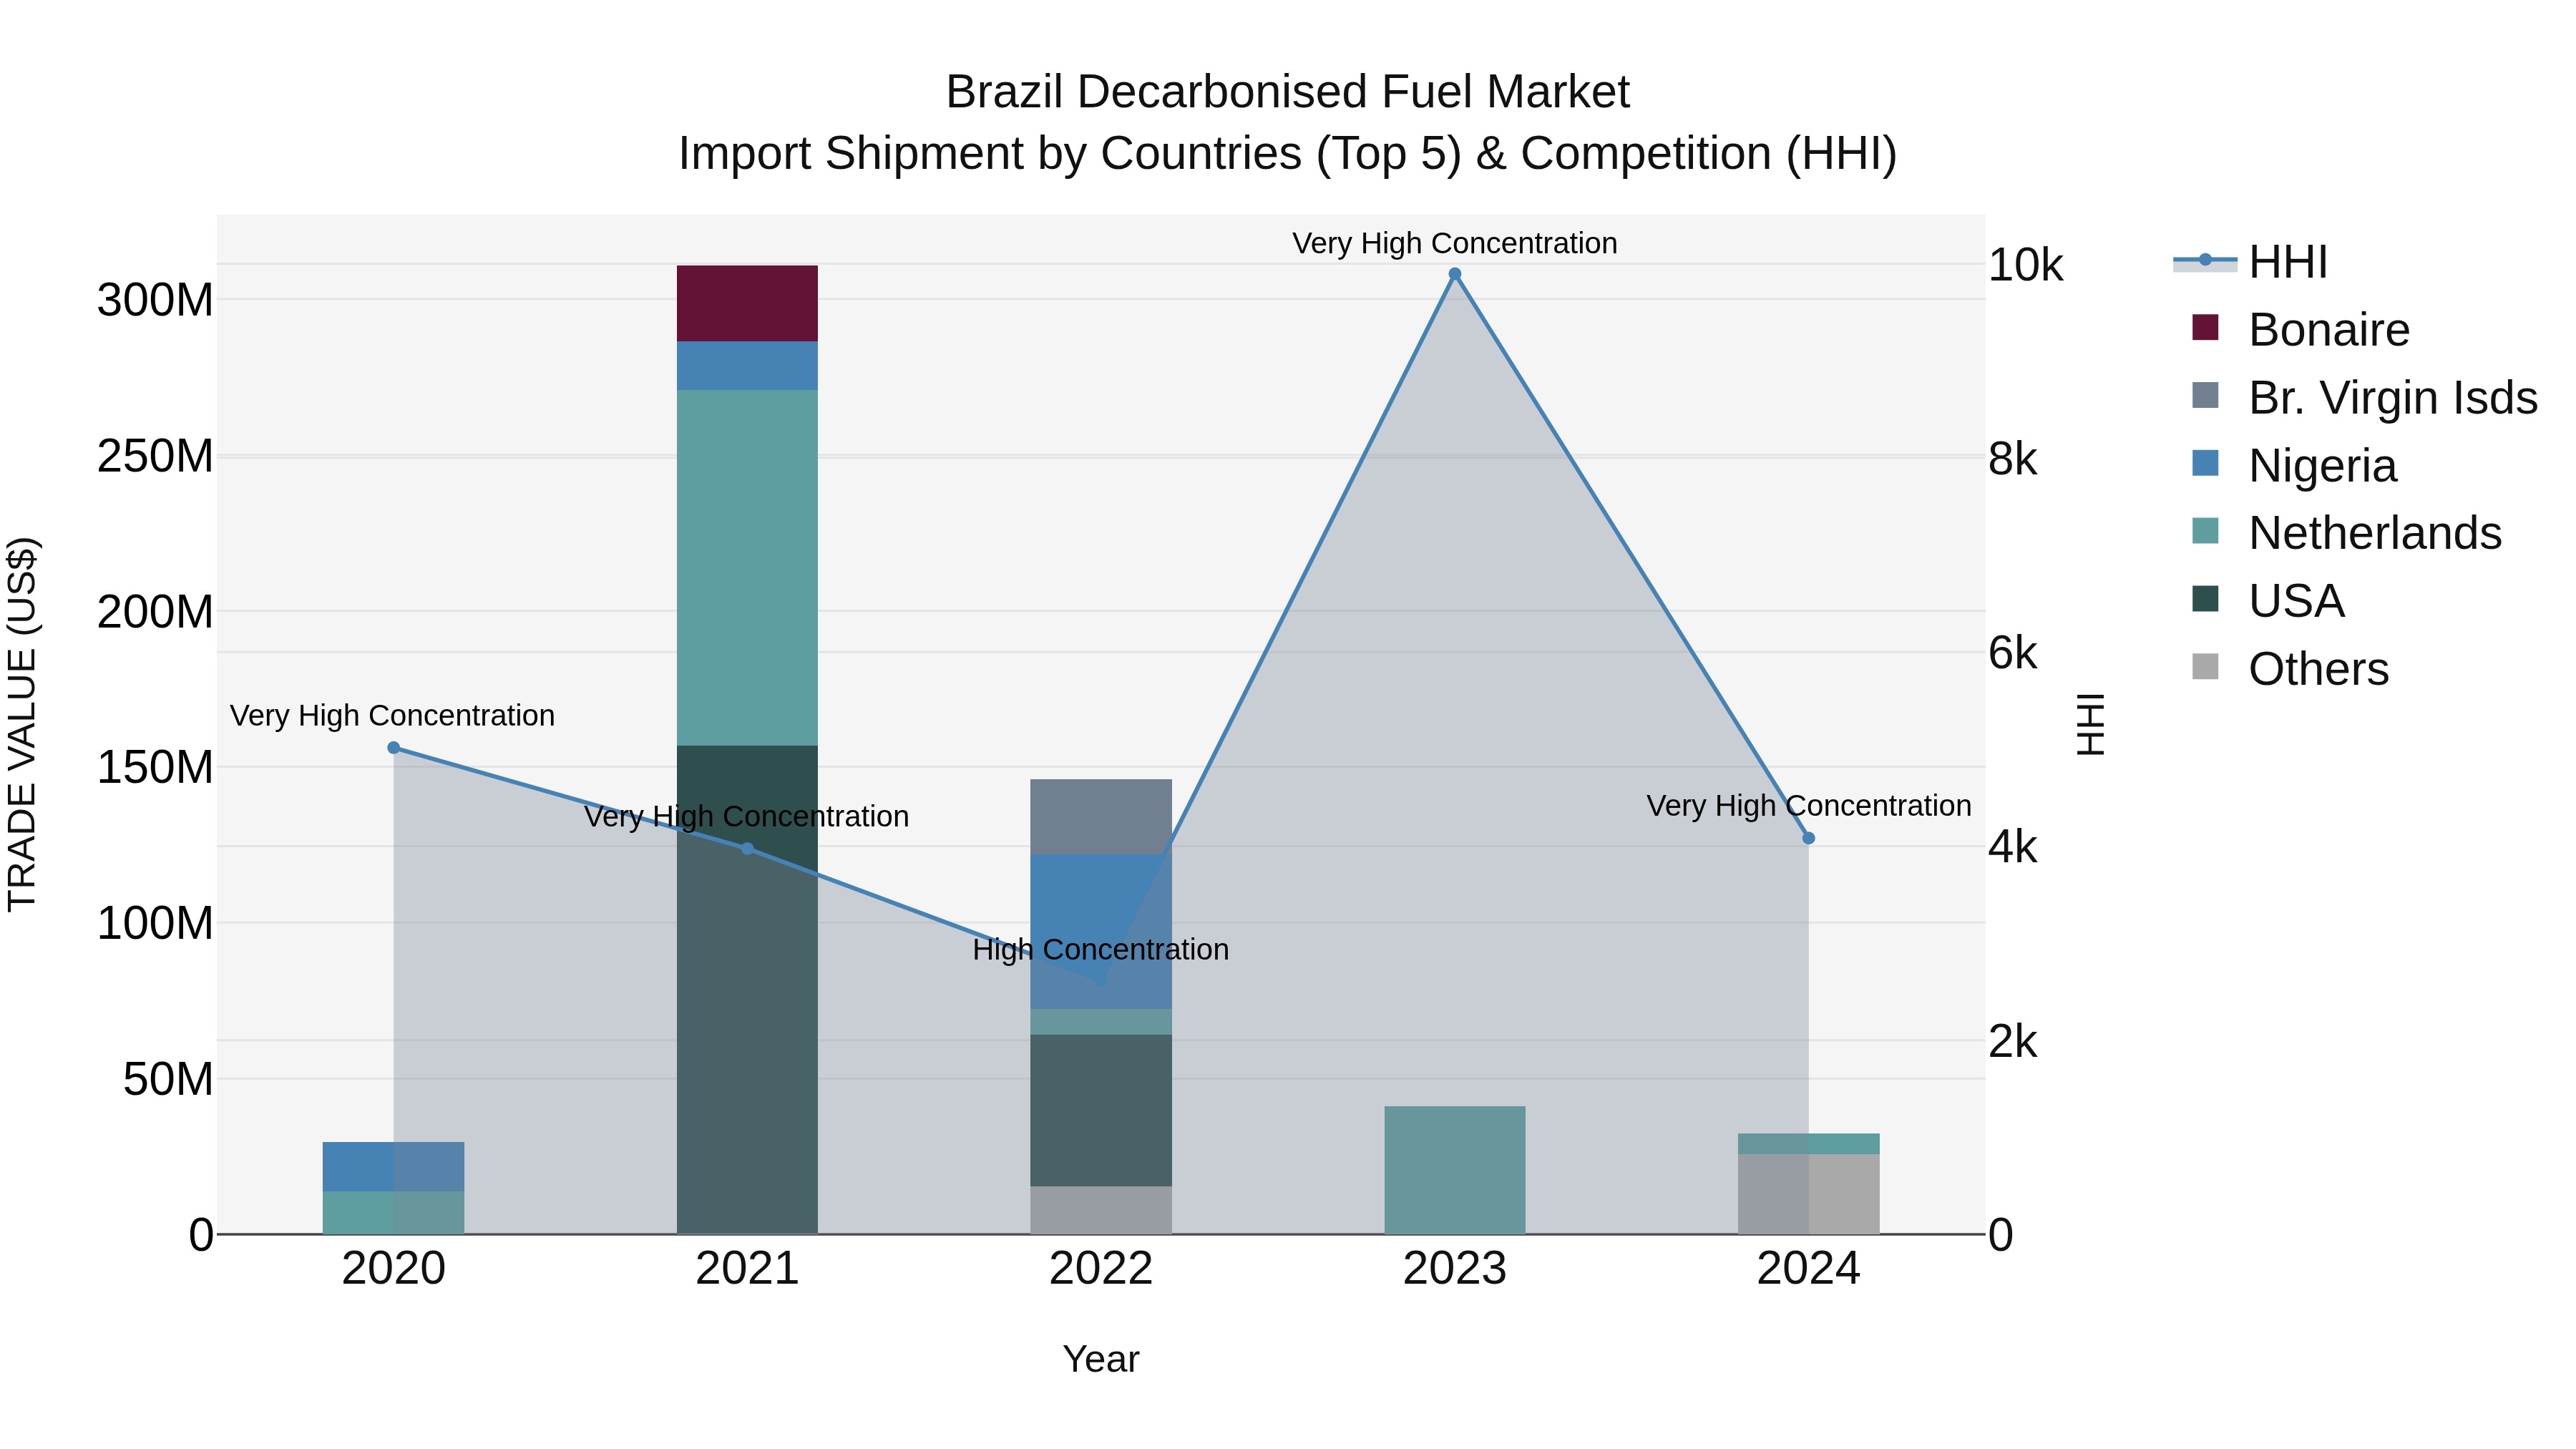2576x1449 pixels.
Task: Select the 2024 HHI data point
Action: click(1809, 838)
